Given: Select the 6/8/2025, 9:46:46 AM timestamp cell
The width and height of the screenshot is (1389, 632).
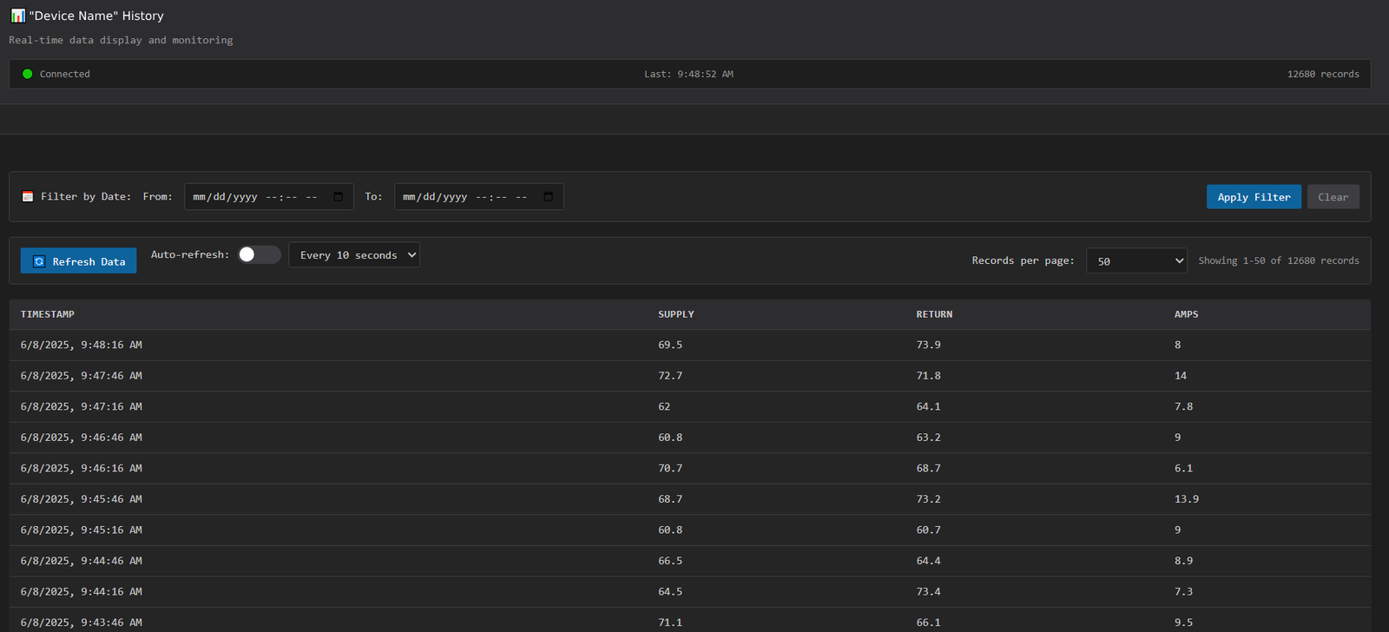Looking at the screenshot, I should tap(82, 438).
